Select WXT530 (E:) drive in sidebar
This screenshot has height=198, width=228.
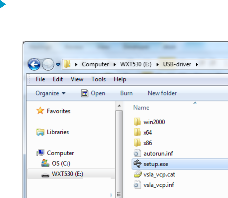coord(67,174)
